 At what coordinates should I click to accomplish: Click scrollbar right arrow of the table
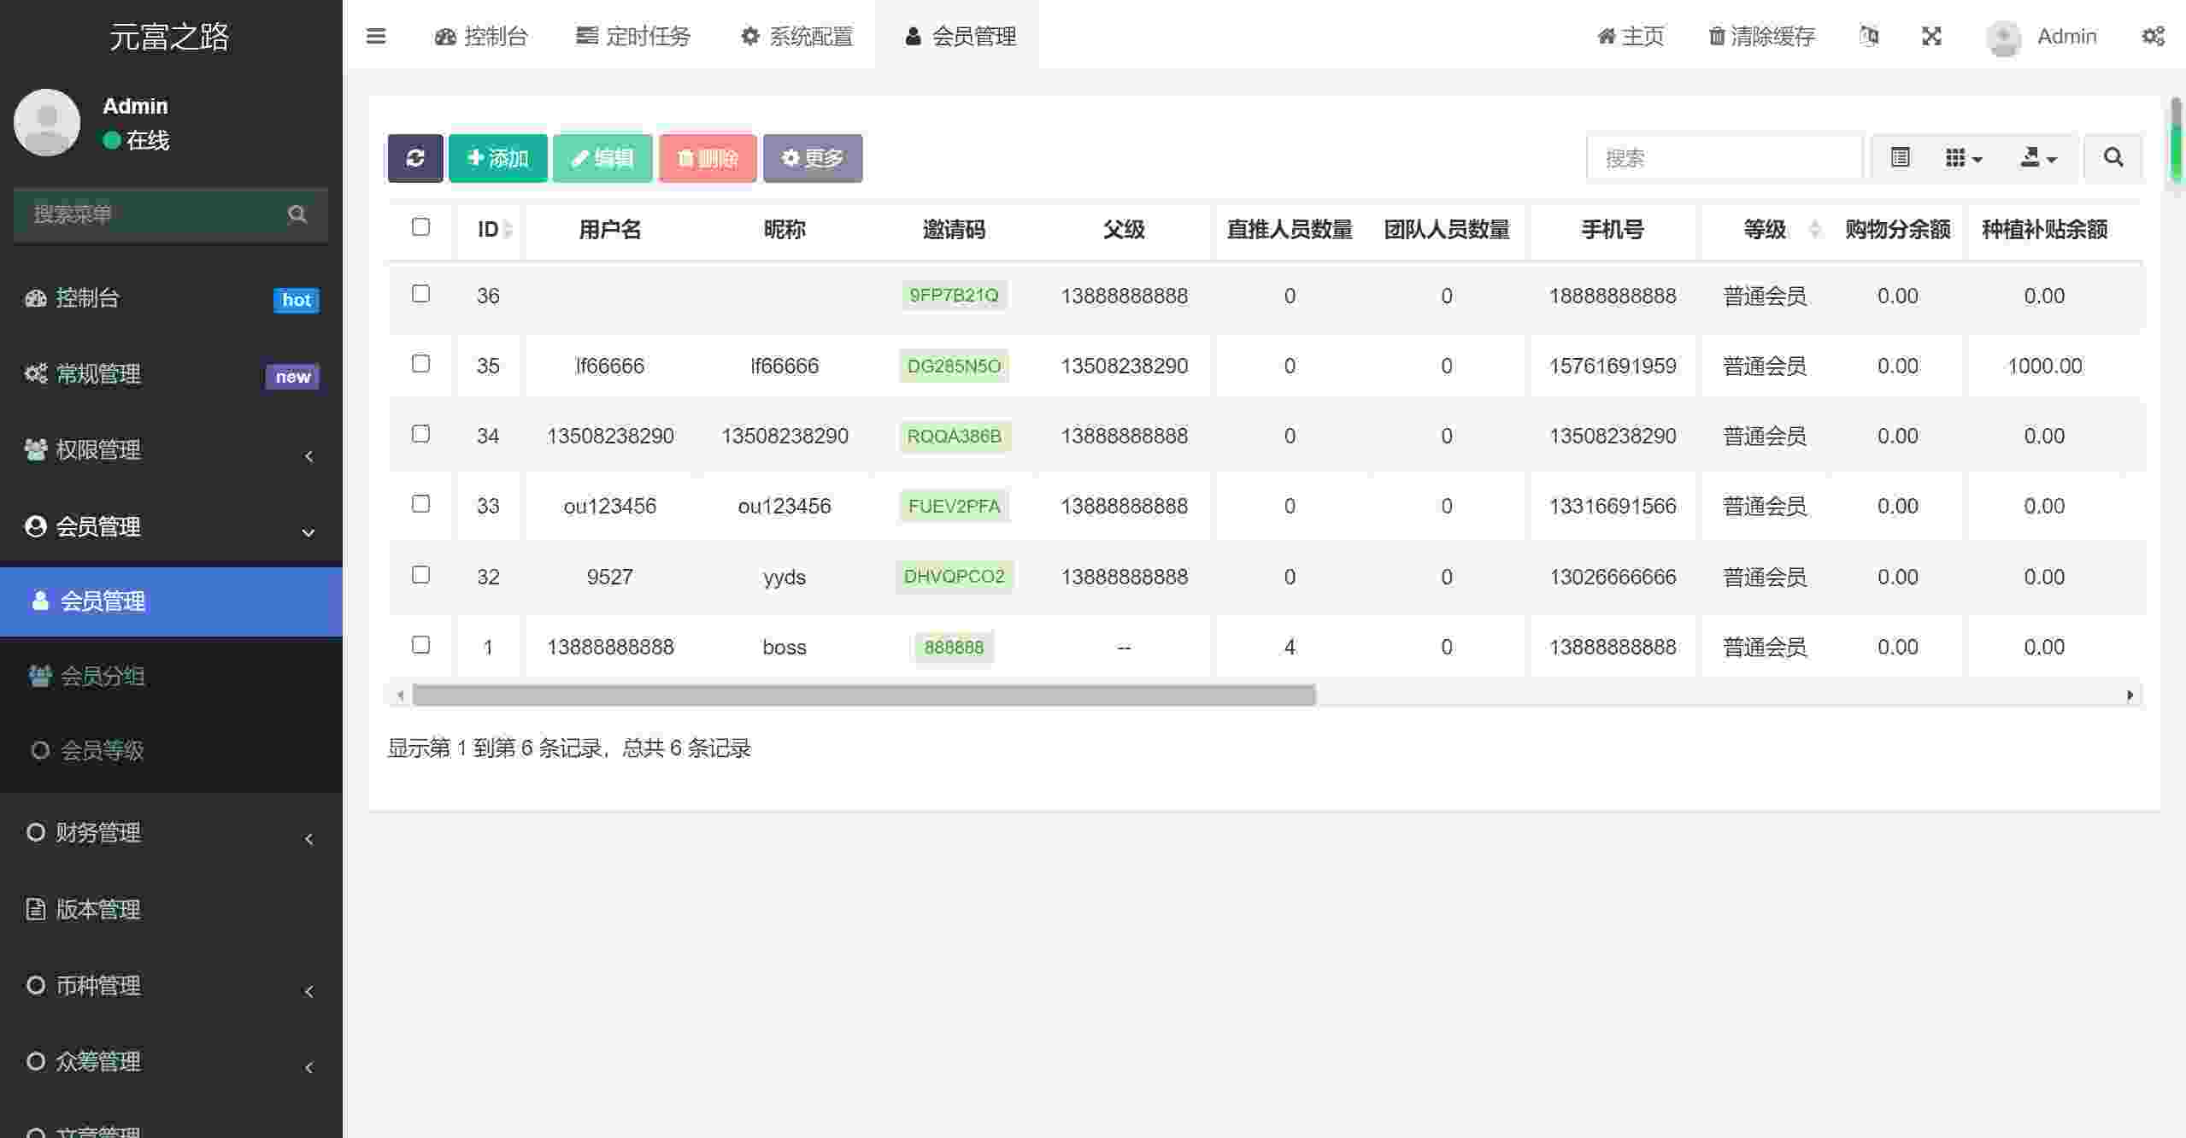pos(2130,695)
